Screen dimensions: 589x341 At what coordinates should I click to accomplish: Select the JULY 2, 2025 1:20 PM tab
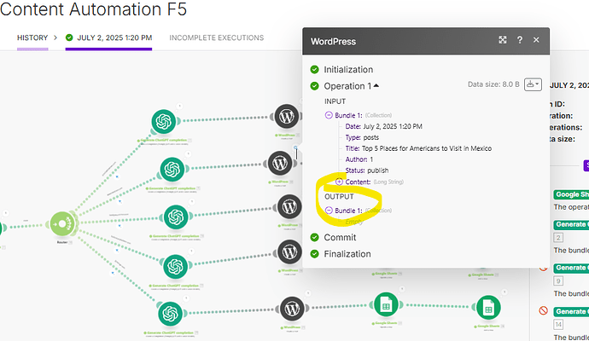(x=108, y=38)
